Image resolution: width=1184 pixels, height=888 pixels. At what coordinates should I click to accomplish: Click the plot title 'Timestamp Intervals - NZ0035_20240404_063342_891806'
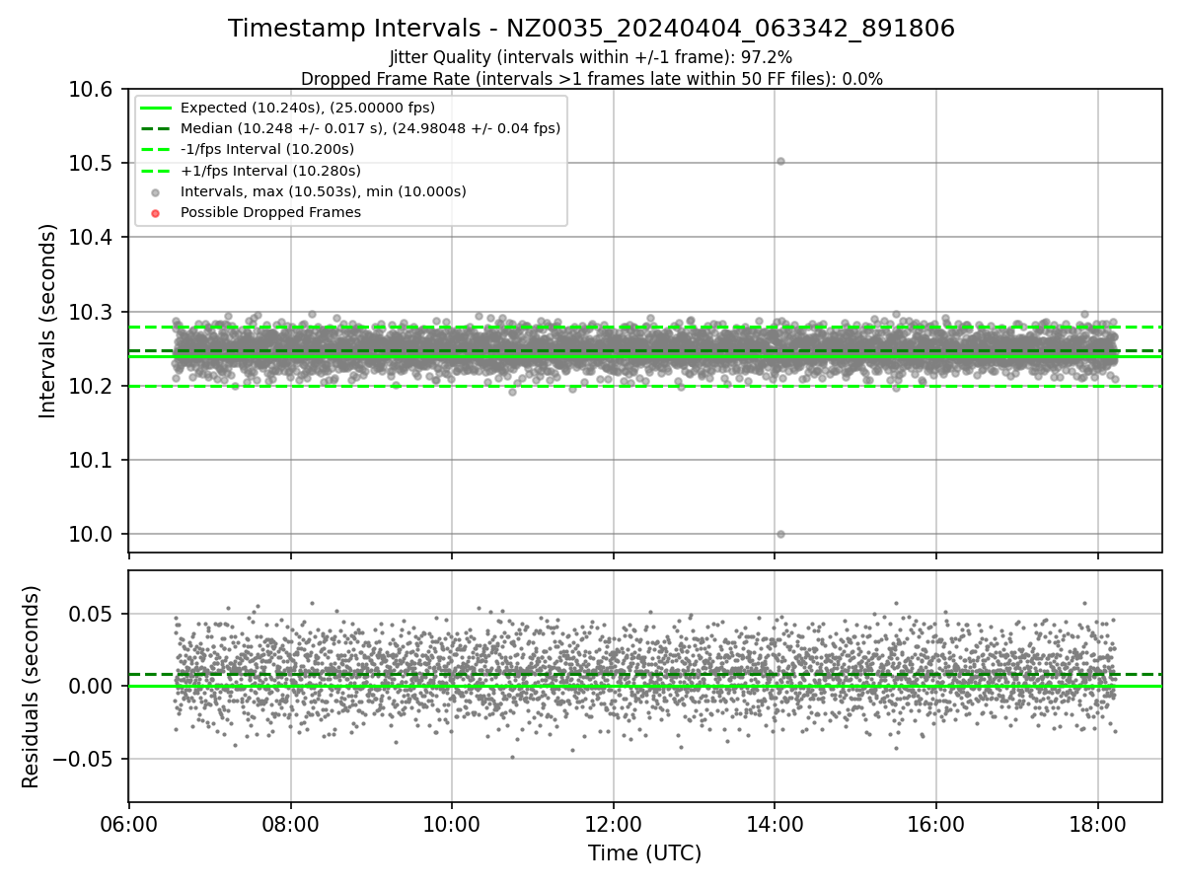(591, 29)
